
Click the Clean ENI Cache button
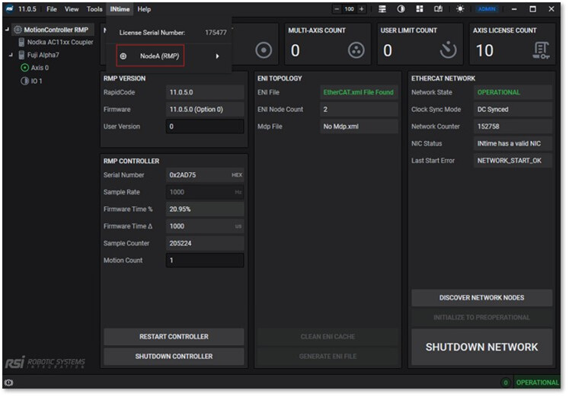pyautogui.click(x=328, y=337)
